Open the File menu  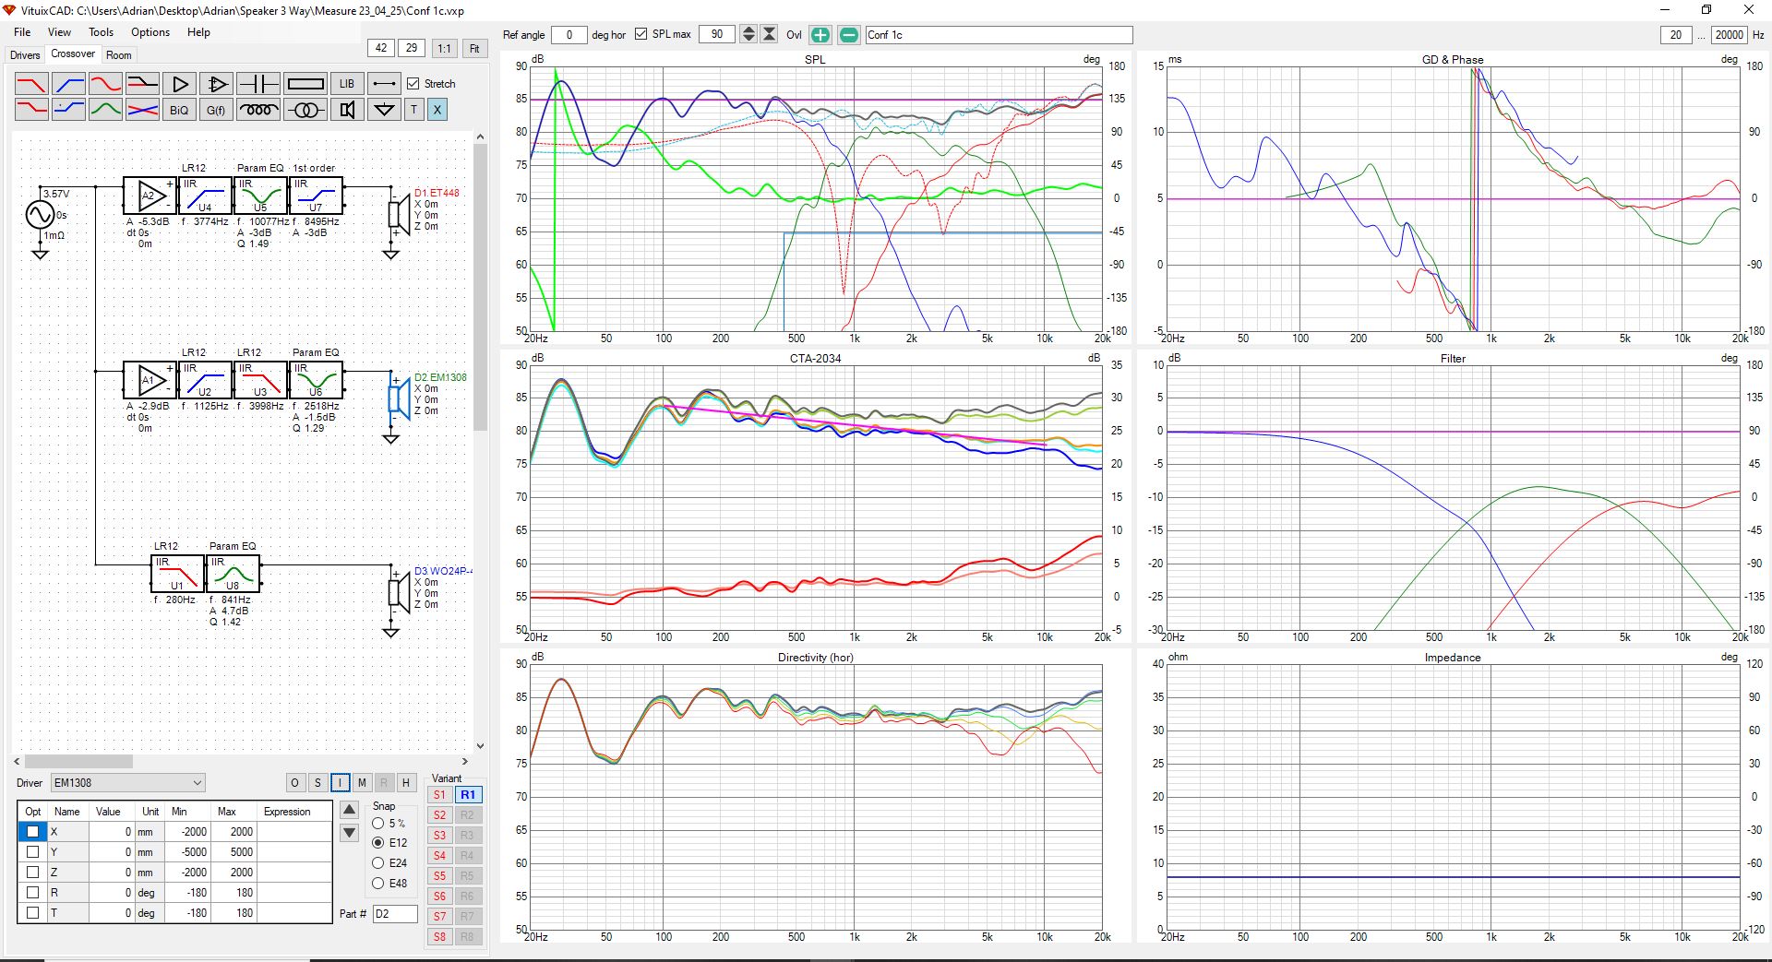click(22, 32)
